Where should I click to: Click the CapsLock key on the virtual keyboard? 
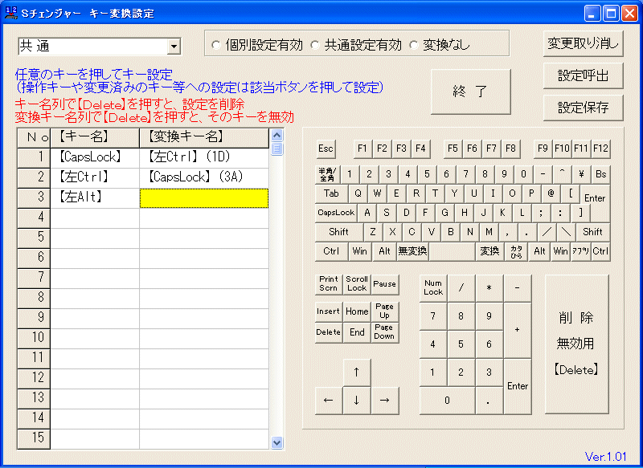[x=336, y=213]
